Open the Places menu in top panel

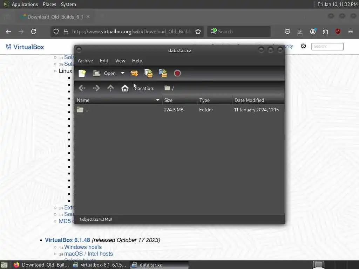(x=49, y=4)
